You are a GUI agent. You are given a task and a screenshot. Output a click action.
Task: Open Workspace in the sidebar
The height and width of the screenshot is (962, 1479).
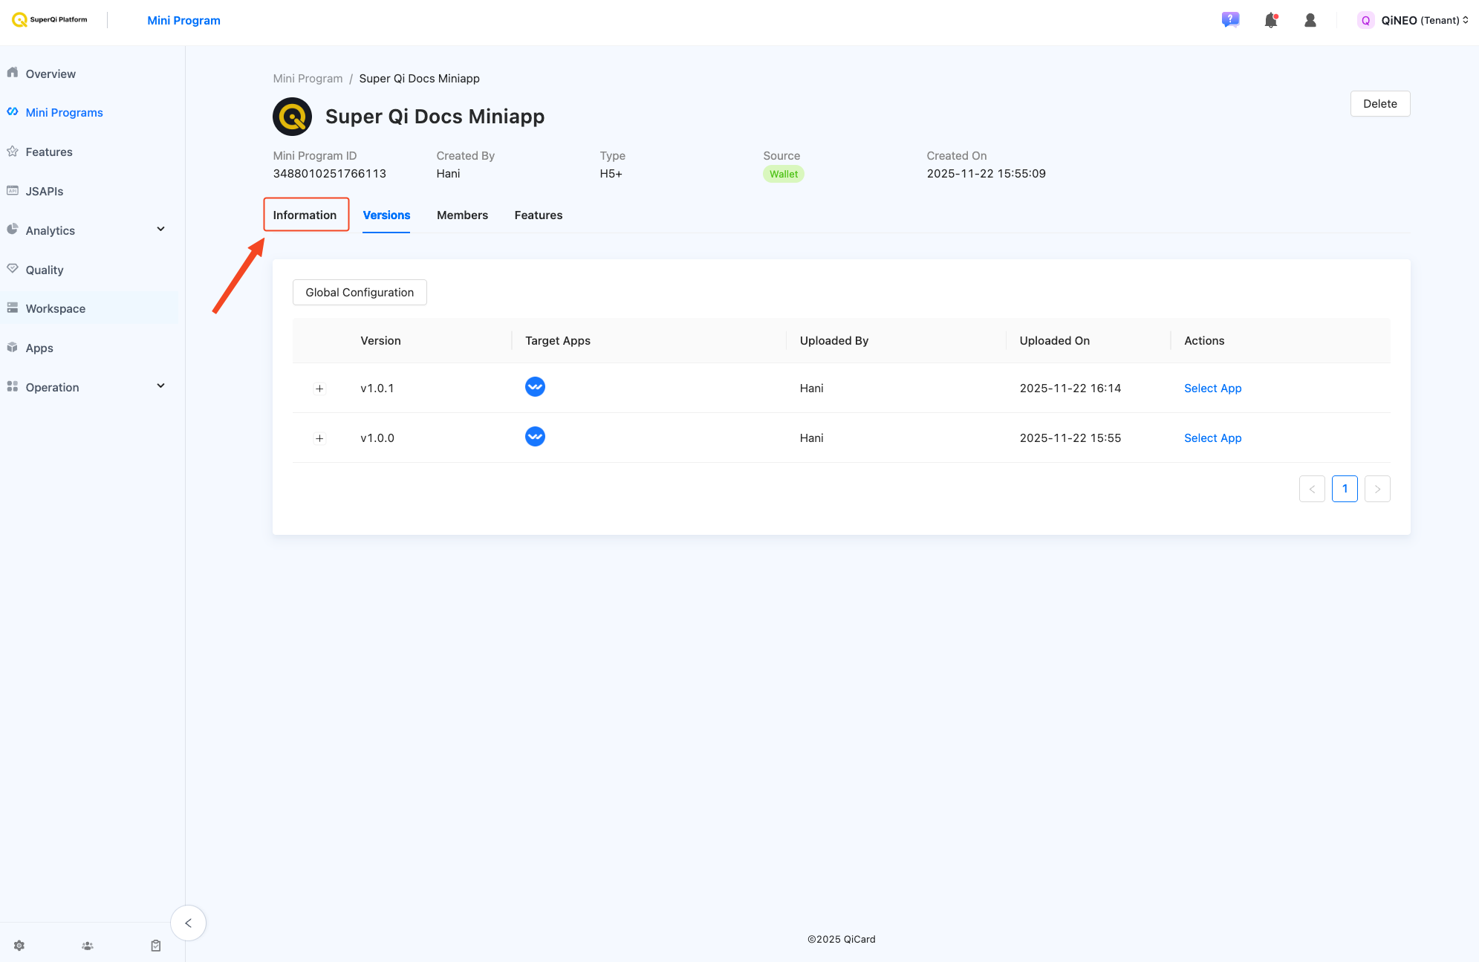(x=56, y=309)
